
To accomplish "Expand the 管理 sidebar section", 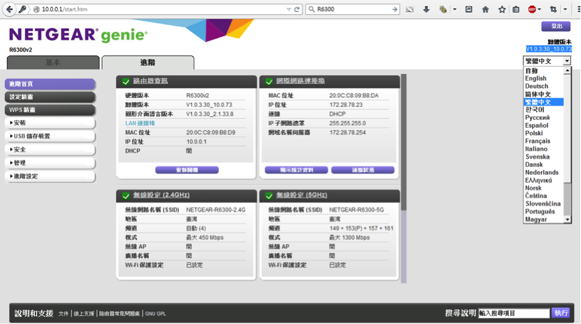I will (x=50, y=163).
